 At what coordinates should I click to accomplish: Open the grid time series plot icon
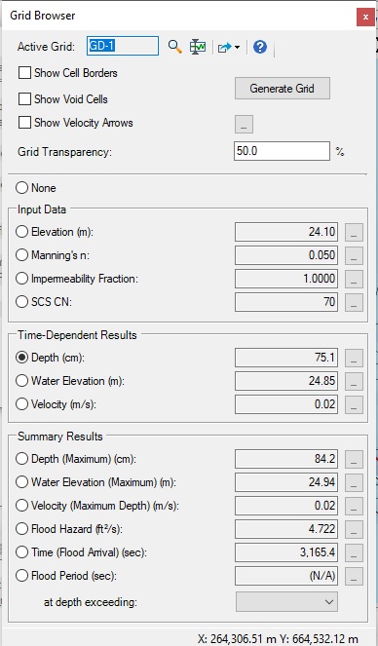(x=198, y=47)
